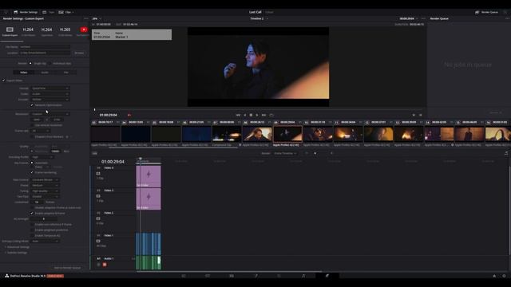511x287 pixels.
Task: Toggle Chapters from Markers checkbox
Action: tap(32, 136)
